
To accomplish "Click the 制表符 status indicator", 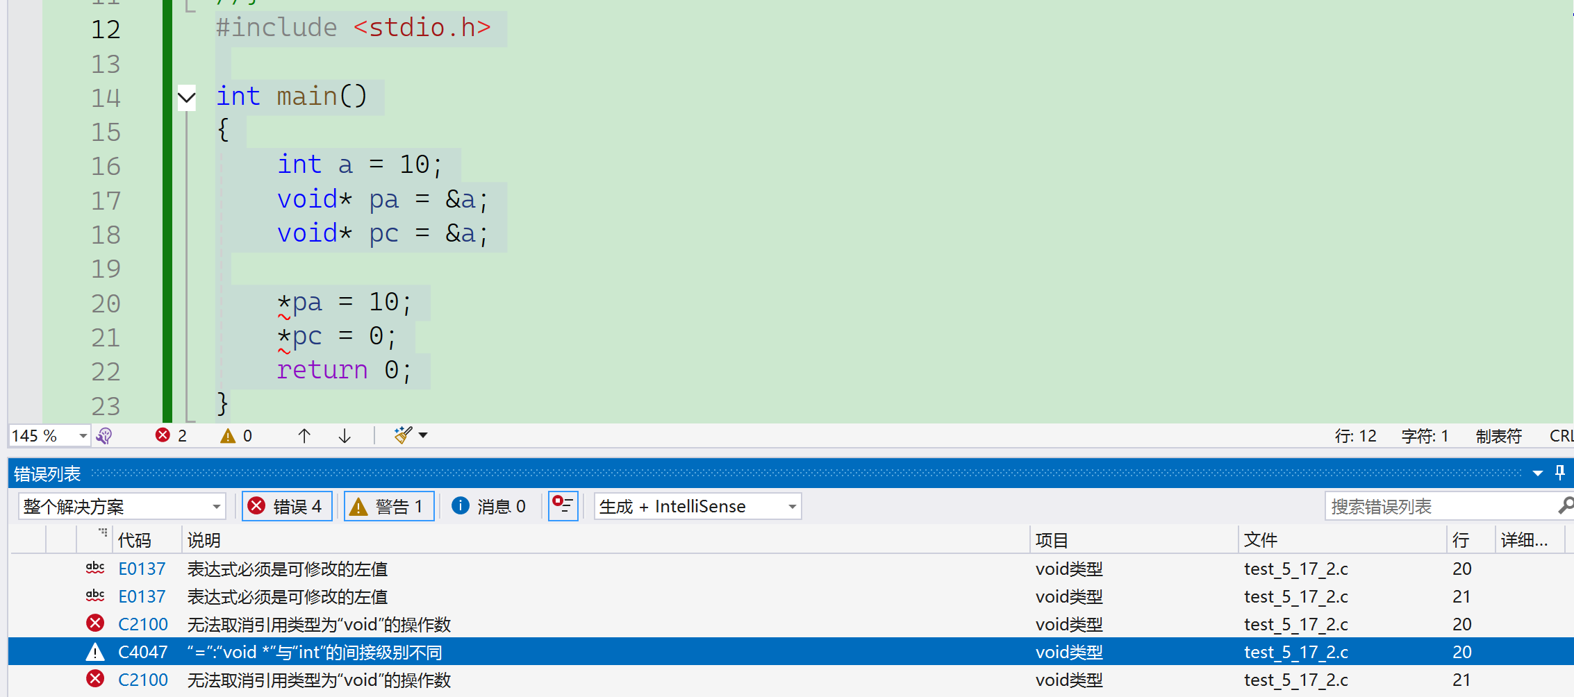I will [x=1499, y=436].
